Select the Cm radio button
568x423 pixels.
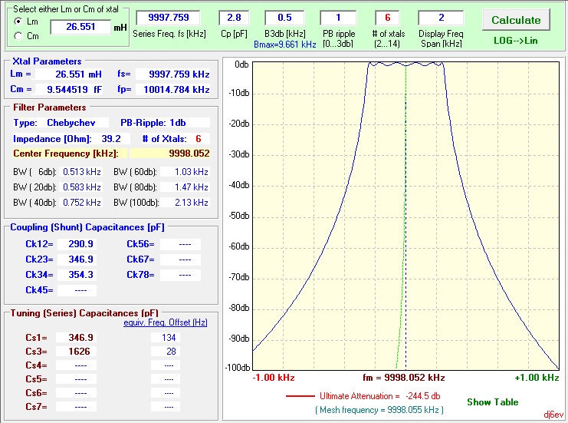(18, 35)
